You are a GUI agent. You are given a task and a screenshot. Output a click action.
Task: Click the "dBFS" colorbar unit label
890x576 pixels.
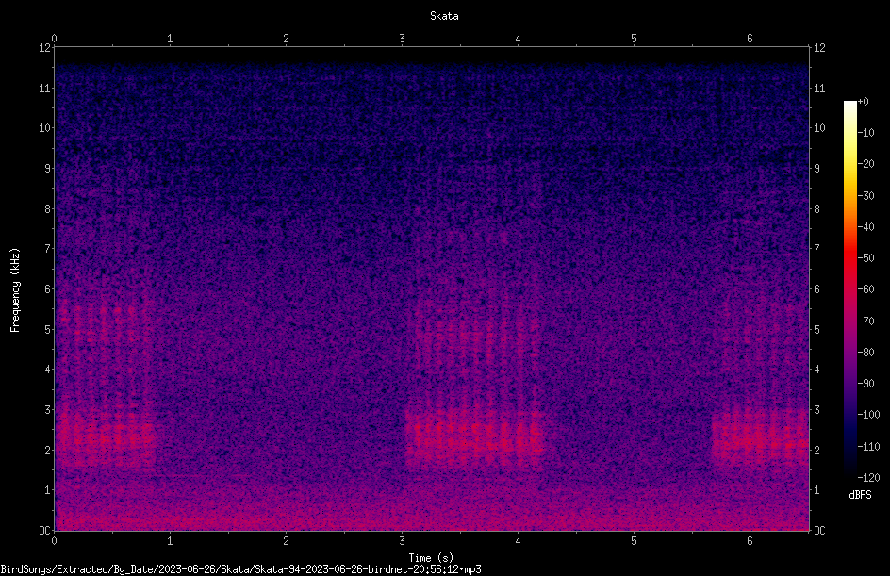point(860,495)
